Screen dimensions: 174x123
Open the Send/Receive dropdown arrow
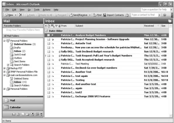pyautogui.click(x=90, y=15)
